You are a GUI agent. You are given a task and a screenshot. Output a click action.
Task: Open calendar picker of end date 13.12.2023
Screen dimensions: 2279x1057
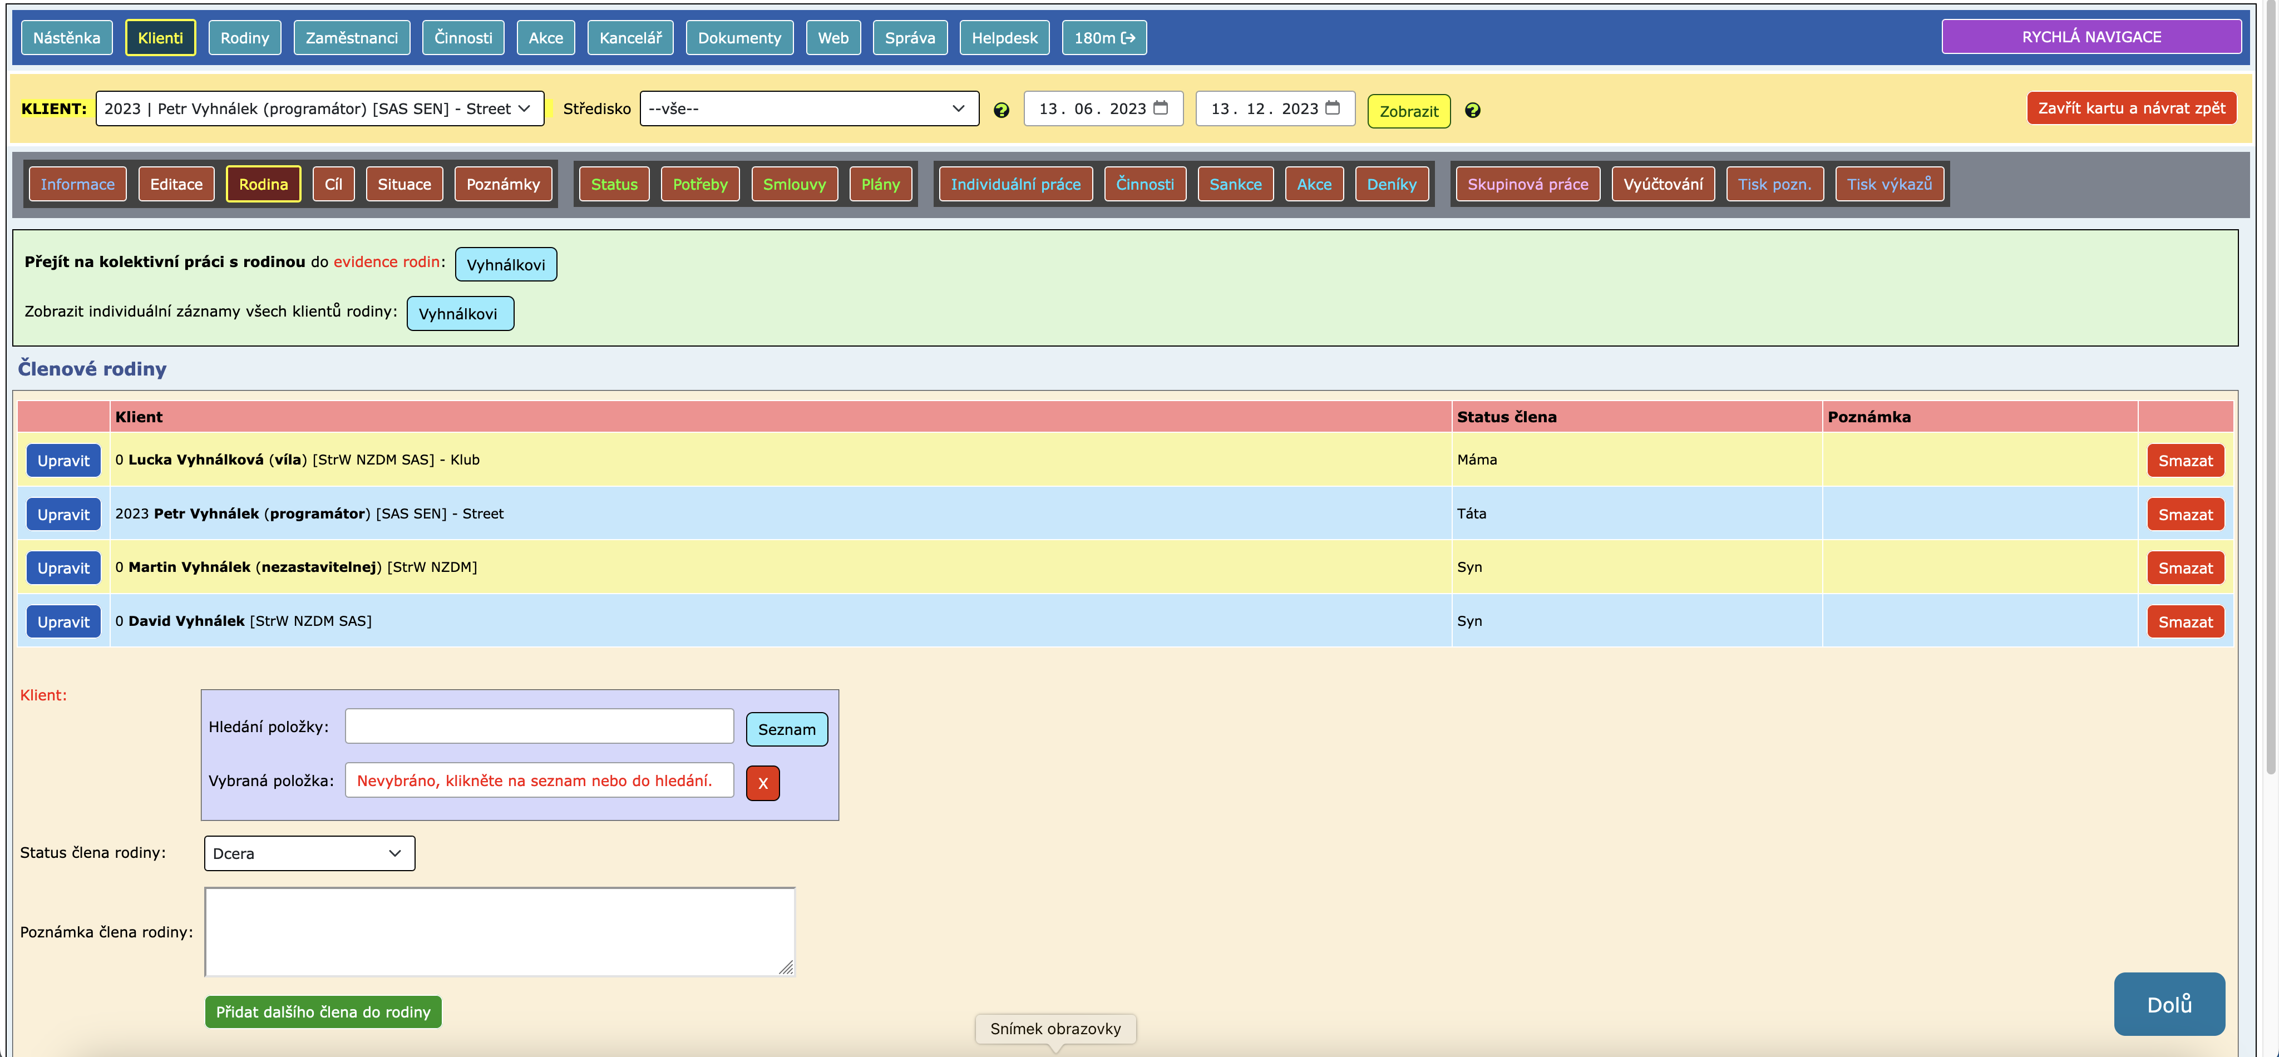pos(1333,108)
